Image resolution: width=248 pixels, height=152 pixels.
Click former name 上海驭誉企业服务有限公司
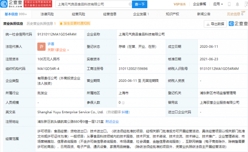coord(220,103)
